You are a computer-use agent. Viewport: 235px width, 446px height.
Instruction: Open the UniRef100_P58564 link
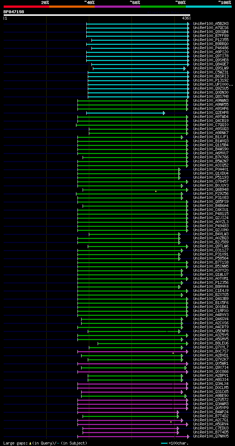(x=211, y=258)
